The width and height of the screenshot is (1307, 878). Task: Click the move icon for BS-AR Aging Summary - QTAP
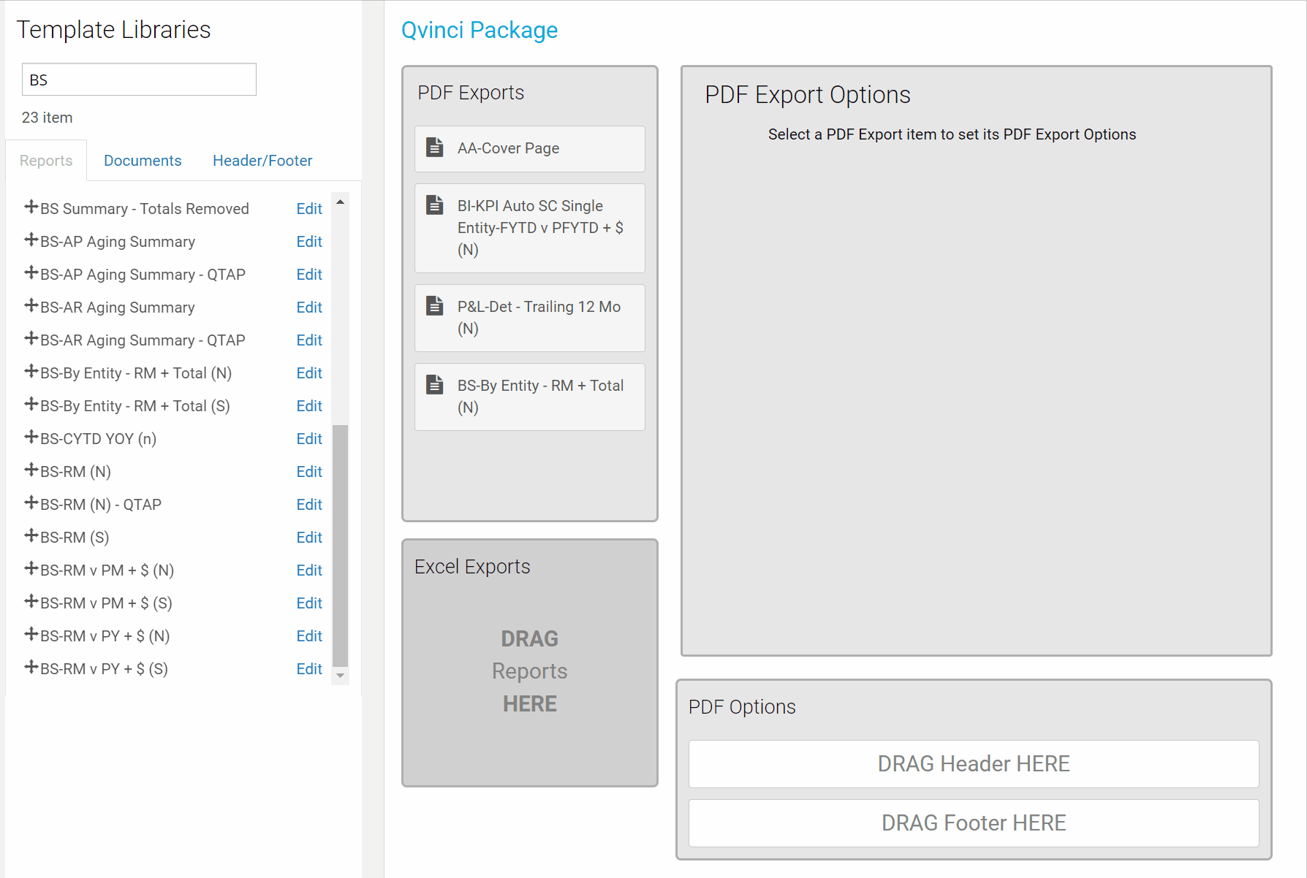31,338
